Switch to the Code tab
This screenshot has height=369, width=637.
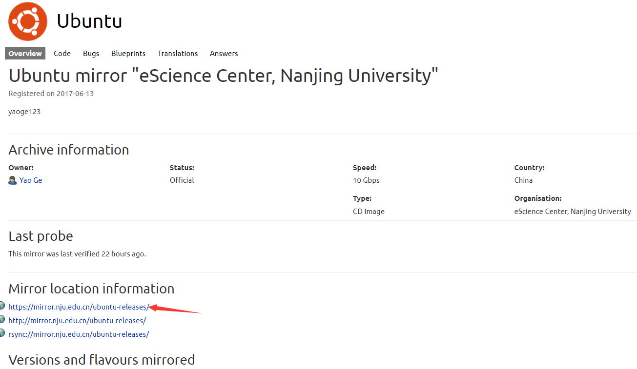(x=62, y=54)
